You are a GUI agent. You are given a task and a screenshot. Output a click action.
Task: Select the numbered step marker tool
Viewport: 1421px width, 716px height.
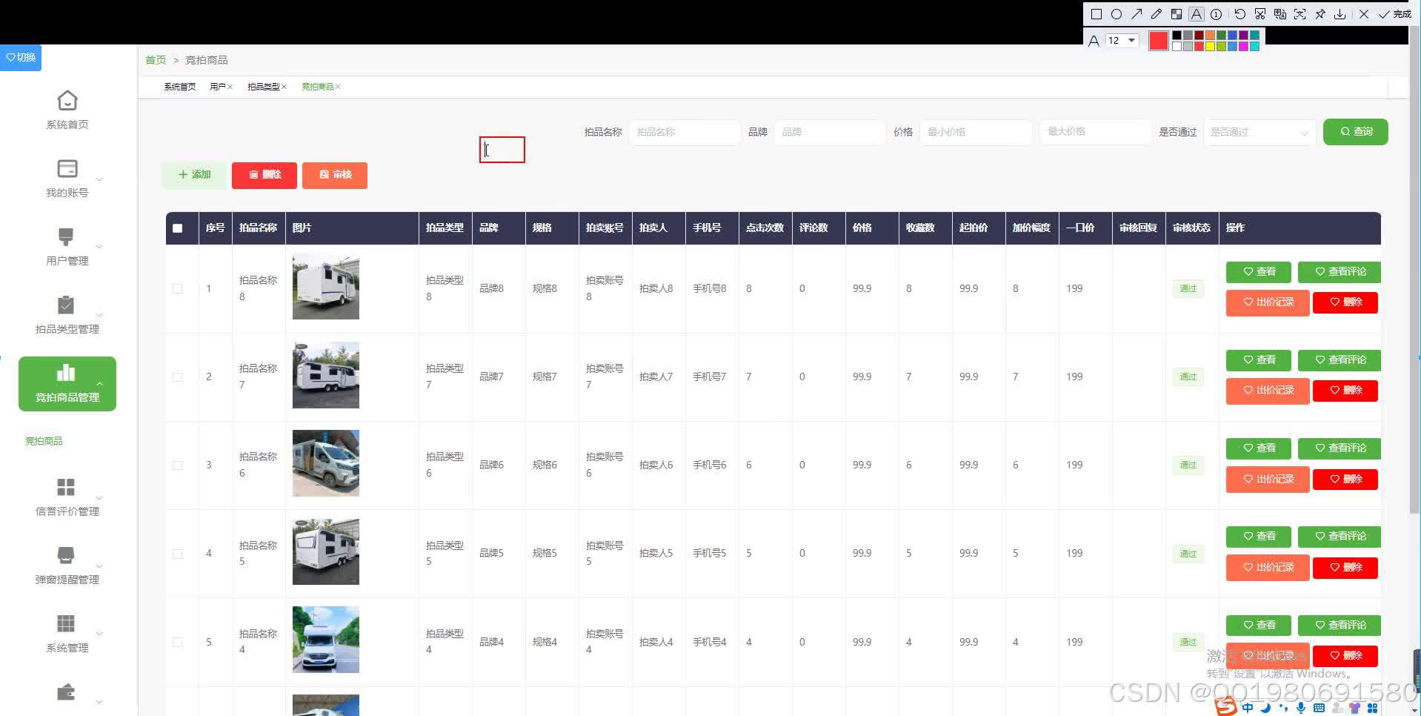pyautogui.click(x=1217, y=14)
